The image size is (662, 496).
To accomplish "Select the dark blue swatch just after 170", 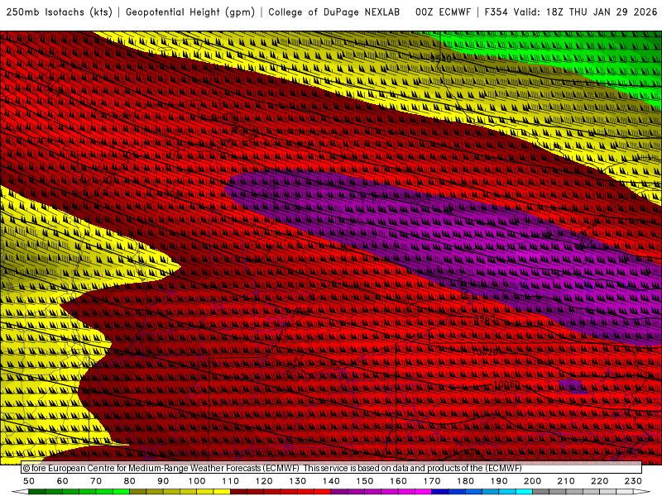I will 440,492.
